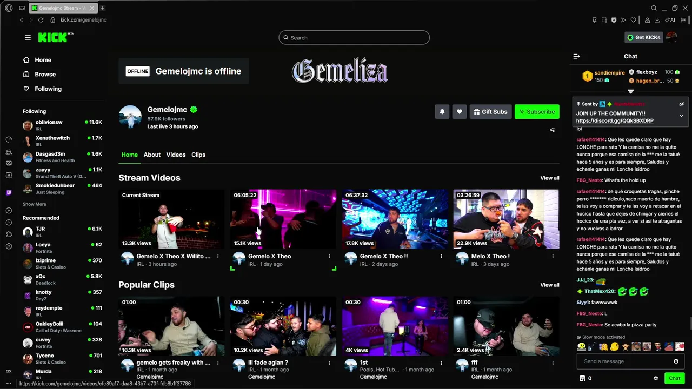Screen dimensions: 692x389
Task: Open a new browser tab
Action: pos(102,8)
